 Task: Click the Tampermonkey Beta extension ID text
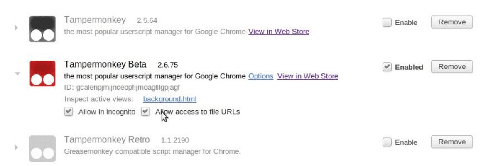(122, 88)
